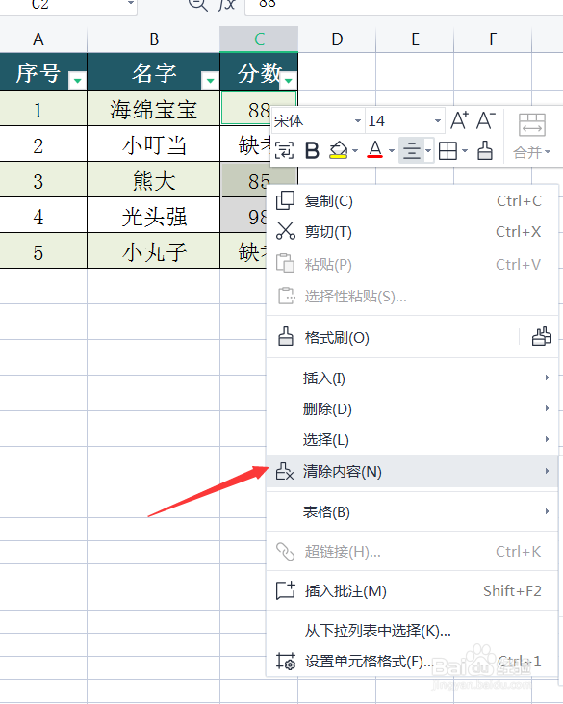Open the font color dropdown arrow

[391, 151]
